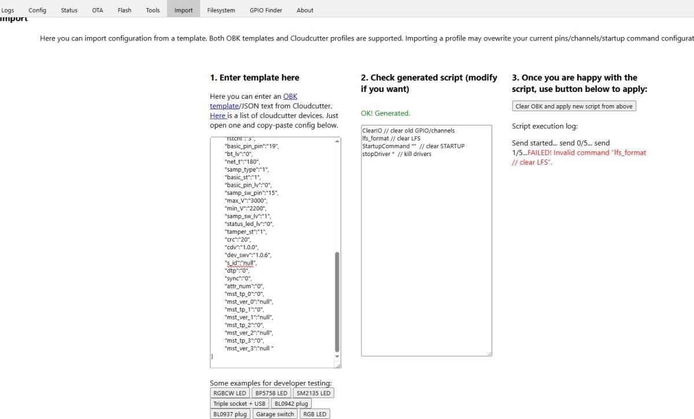Click the "OK! Generated." status text
The height and width of the screenshot is (419, 694).
point(385,113)
